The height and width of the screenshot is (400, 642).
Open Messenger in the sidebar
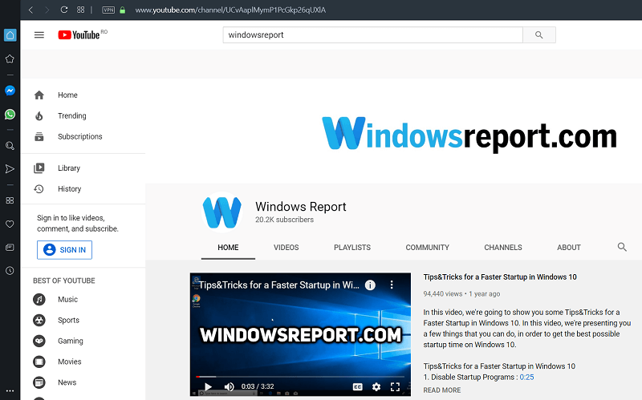click(x=10, y=91)
